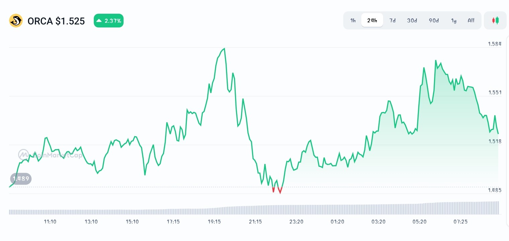Click the 1.485 y-axis price label

[x=495, y=190]
